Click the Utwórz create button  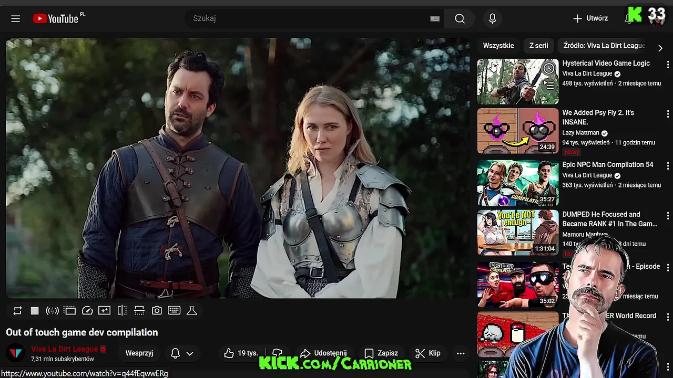[x=590, y=18]
